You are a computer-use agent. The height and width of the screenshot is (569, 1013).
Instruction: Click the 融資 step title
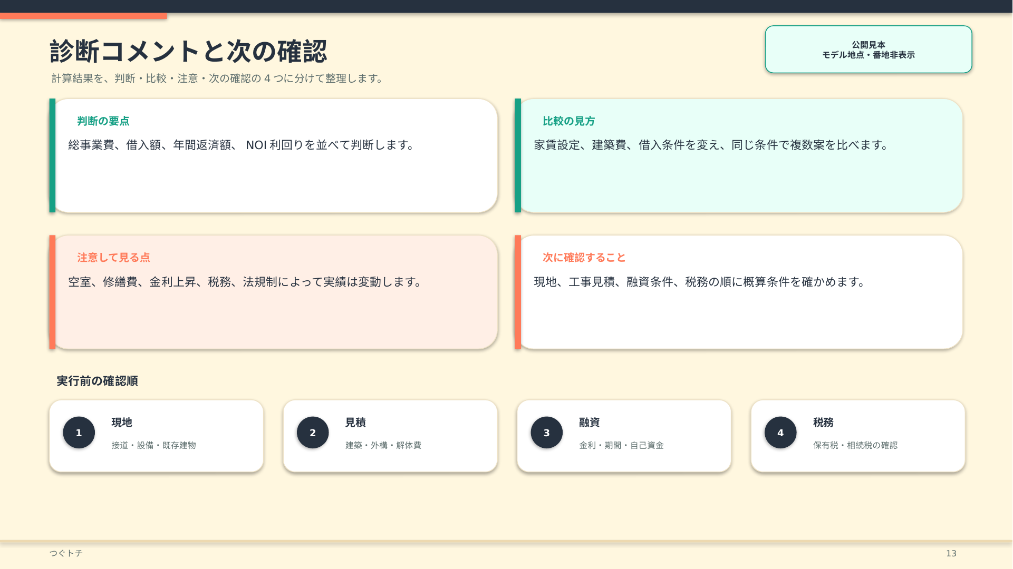590,423
